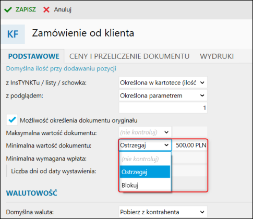Click the 500,00 PLN value field
Image resolution: width=253 pixels, height=219 pixels.
[189, 145]
